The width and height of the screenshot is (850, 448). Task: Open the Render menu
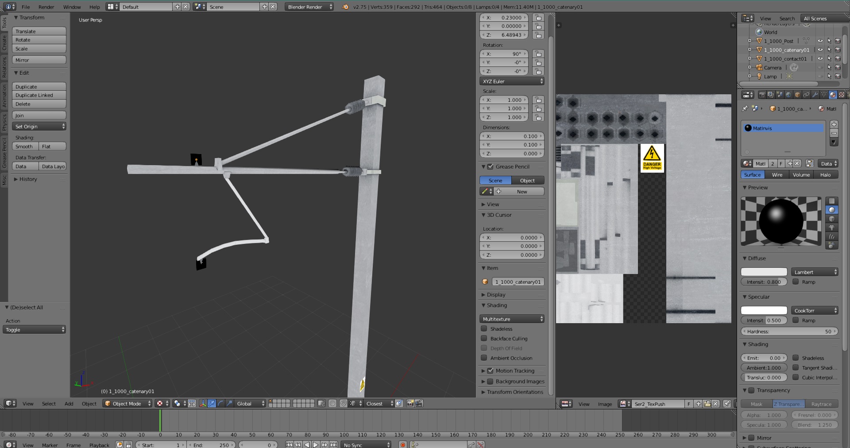[x=46, y=7]
